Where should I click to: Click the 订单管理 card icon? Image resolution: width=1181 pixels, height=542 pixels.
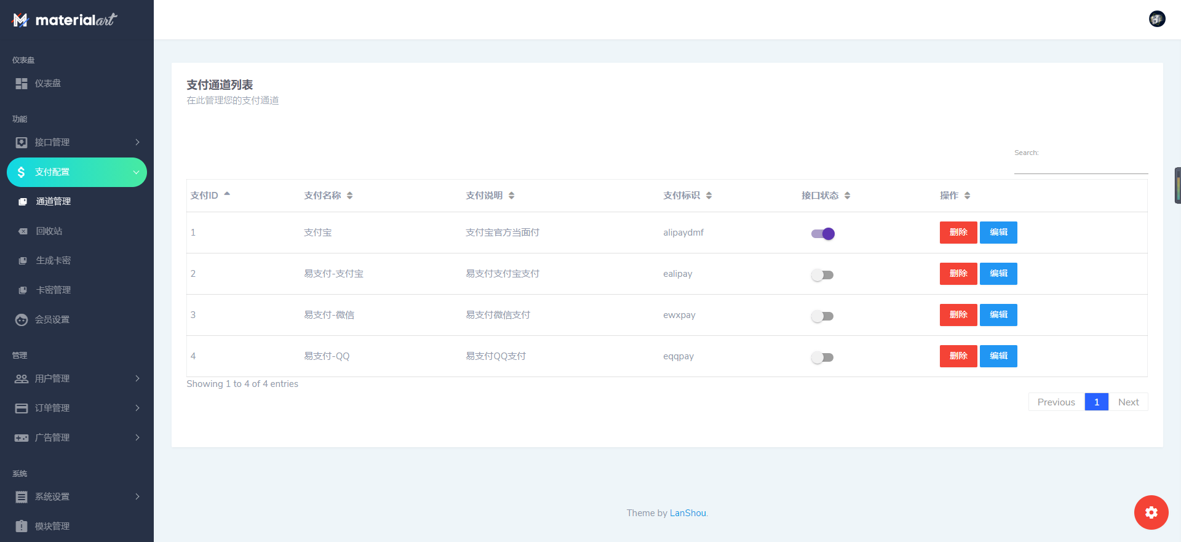coord(22,408)
